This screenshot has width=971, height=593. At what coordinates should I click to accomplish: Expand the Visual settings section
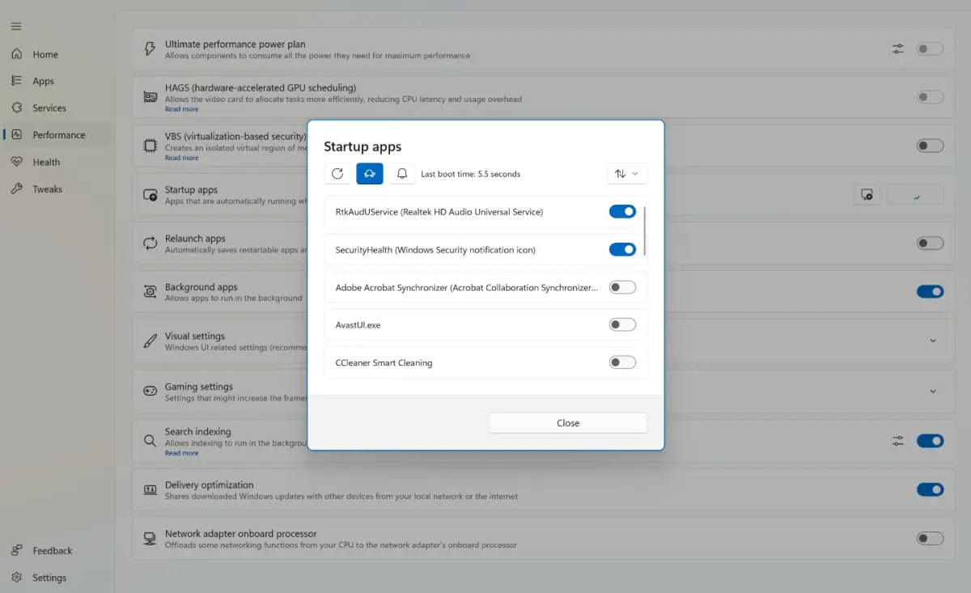pyautogui.click(x=933, y=341)
